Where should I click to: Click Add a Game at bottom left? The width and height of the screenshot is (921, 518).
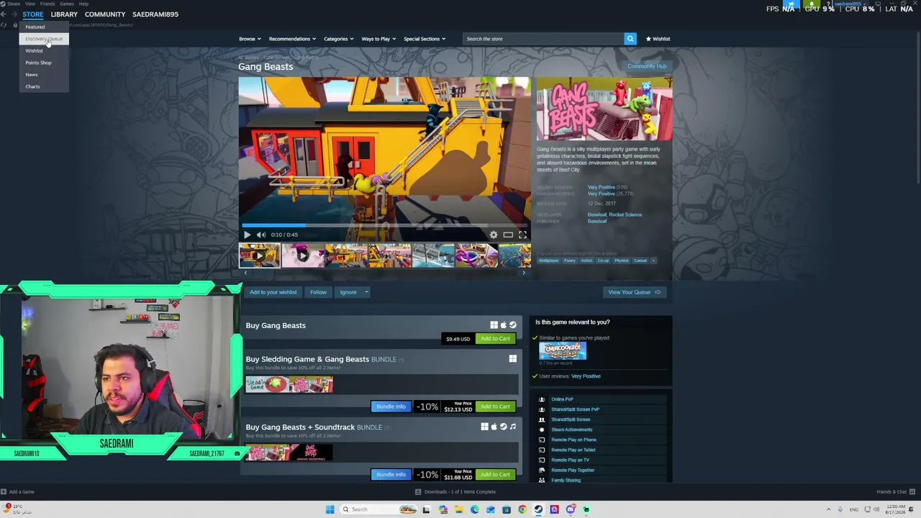[17, 492]
